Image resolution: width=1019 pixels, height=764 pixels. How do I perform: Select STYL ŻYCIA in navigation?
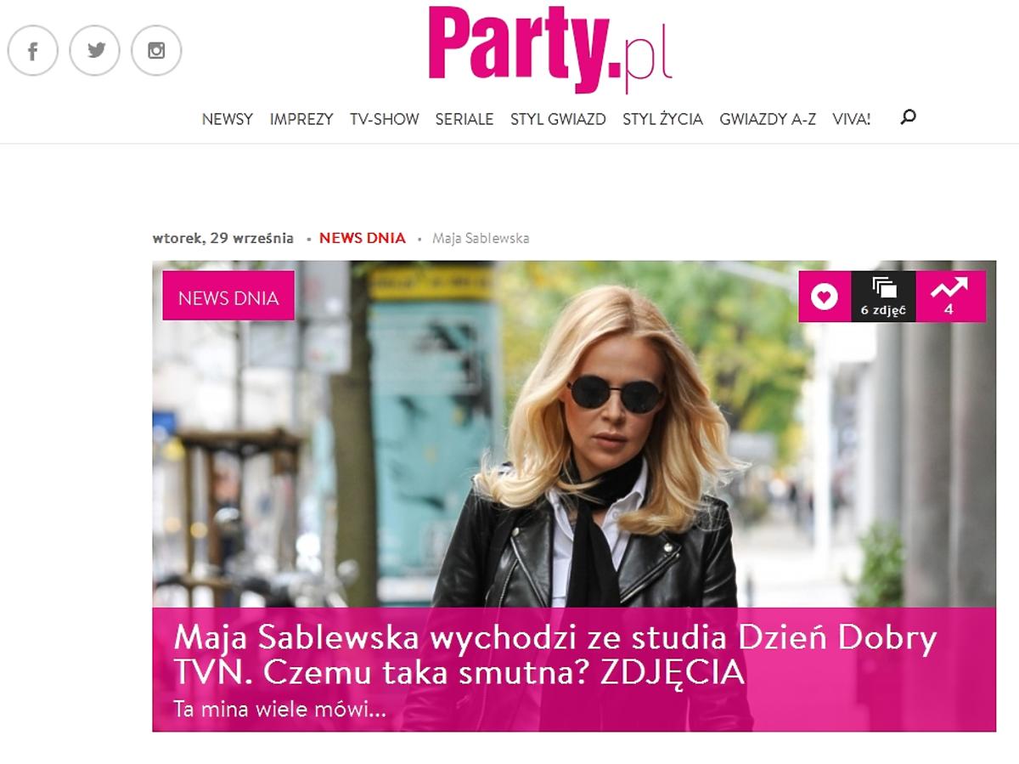tap(662, 119)
